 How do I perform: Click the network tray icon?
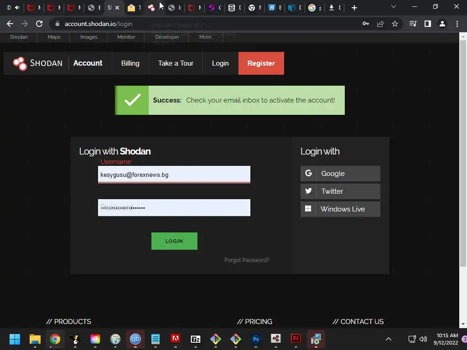click(412, 339)
